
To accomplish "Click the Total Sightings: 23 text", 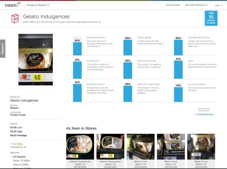I will 18,147.
